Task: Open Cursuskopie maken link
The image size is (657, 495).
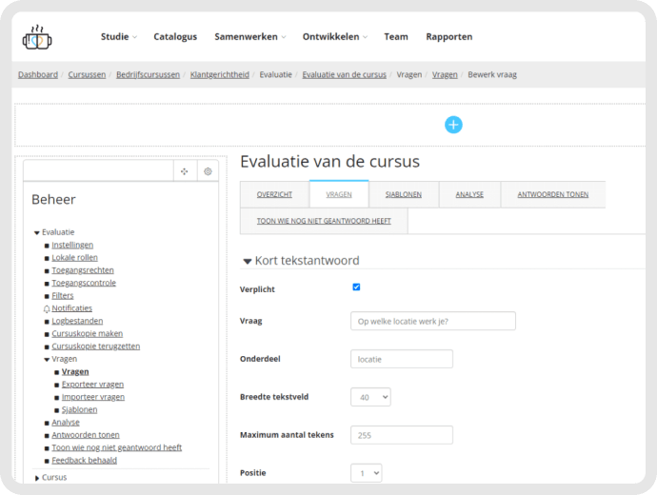Action: (x=88, y=334)
